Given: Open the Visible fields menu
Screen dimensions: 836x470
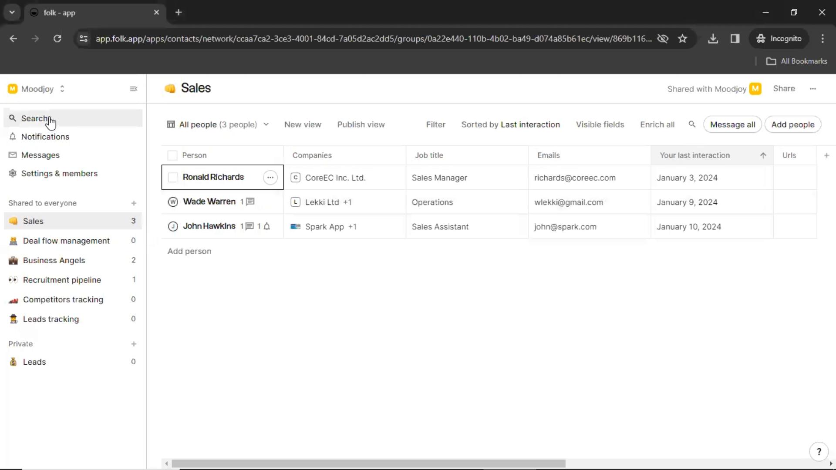Looking at the screenshot, I should point(600,124).
